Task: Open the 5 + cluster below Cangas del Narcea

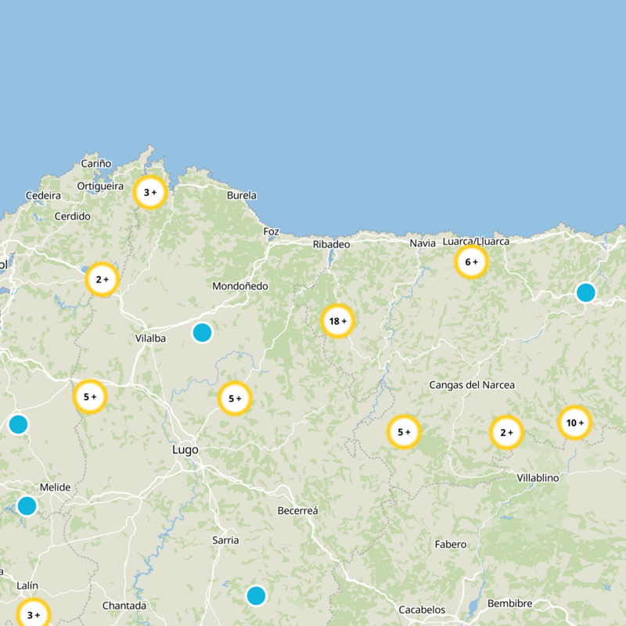Action: (404, 432)
